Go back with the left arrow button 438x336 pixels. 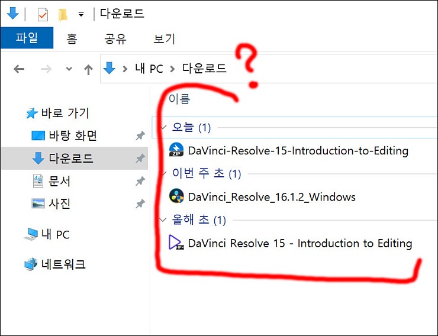click(x=19, y=69)
